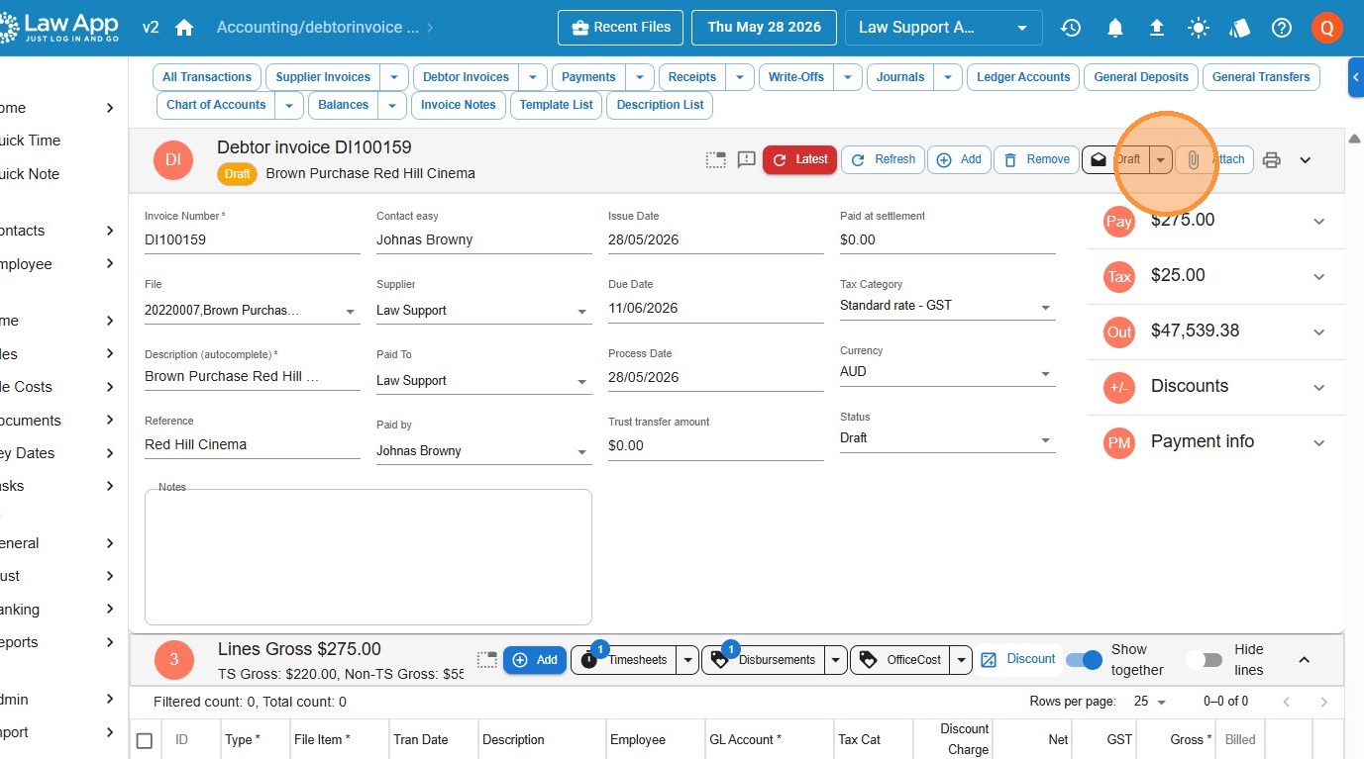The height and width of the screenshot is (759, 1364).
Task: Click the +/- Discounts circle icon
Action: point(1119,387)
